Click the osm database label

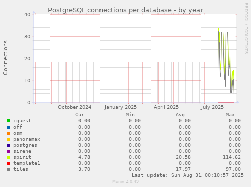point(18,133)
